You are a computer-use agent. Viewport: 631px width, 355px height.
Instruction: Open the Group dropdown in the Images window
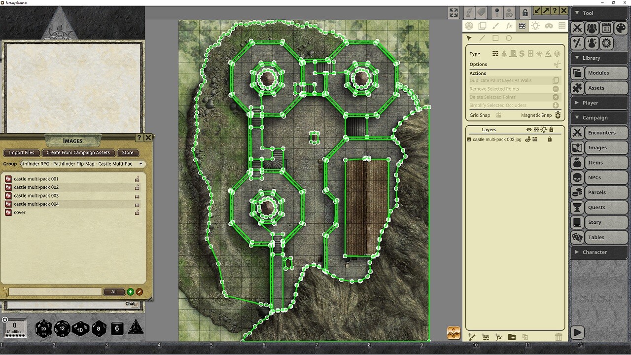point(141,164)
